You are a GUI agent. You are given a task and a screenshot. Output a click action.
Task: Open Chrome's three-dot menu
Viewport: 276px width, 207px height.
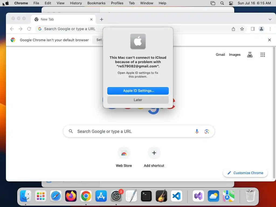click(x=270, y=29)
